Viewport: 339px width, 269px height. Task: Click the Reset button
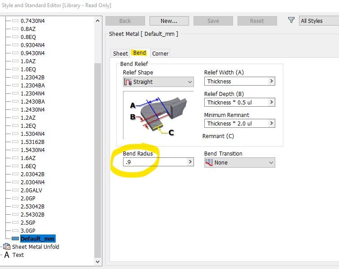pyautogui.click(x=257, y=21)
